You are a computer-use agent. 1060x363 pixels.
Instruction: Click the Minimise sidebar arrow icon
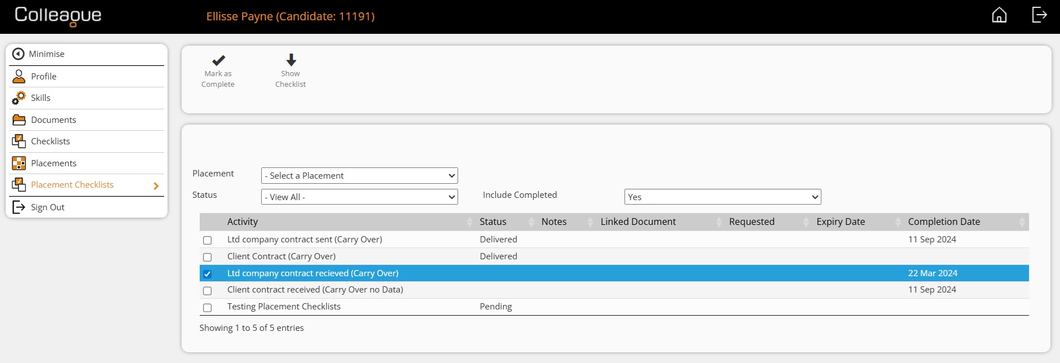(x=19, y=54)
